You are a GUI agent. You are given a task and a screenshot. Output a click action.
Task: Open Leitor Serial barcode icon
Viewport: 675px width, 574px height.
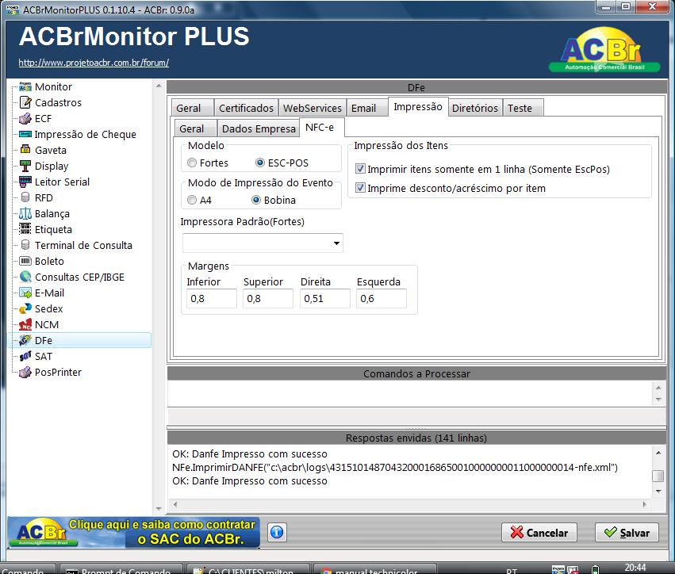click(25, 182)
